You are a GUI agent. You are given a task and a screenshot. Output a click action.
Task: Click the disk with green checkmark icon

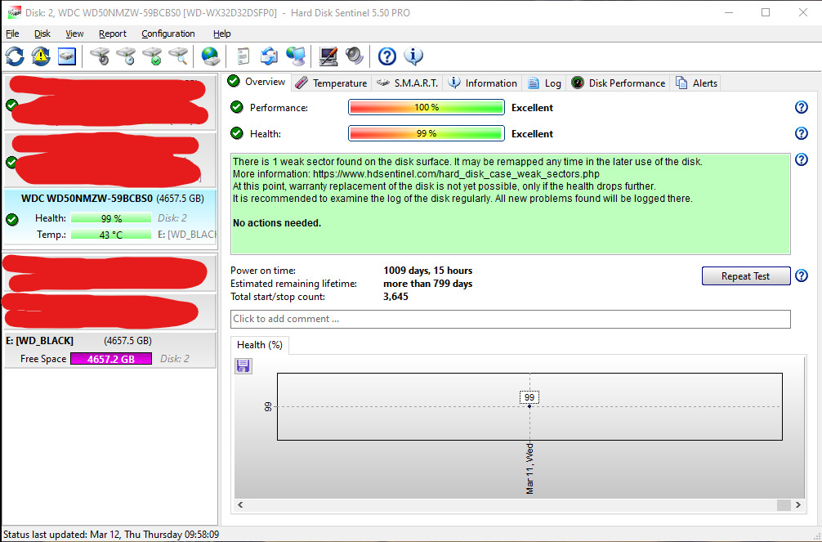(x=152, y=56)
